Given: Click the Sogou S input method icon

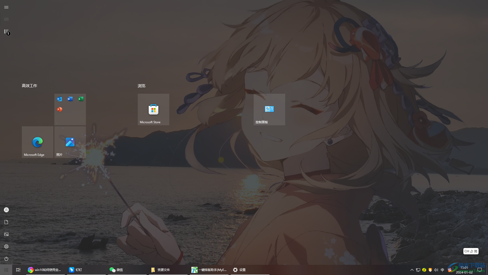Looking at the screenshot, I should point(450,270).
